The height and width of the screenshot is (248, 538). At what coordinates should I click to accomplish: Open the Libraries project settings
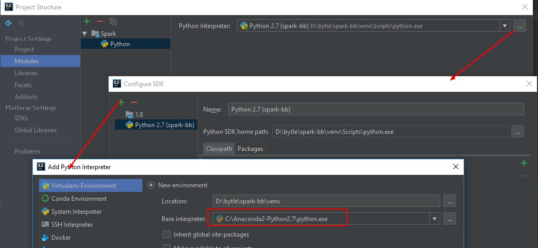point(26,73)
